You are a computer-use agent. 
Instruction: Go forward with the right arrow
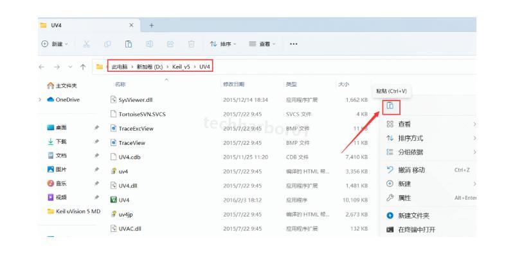click(57, 67)
